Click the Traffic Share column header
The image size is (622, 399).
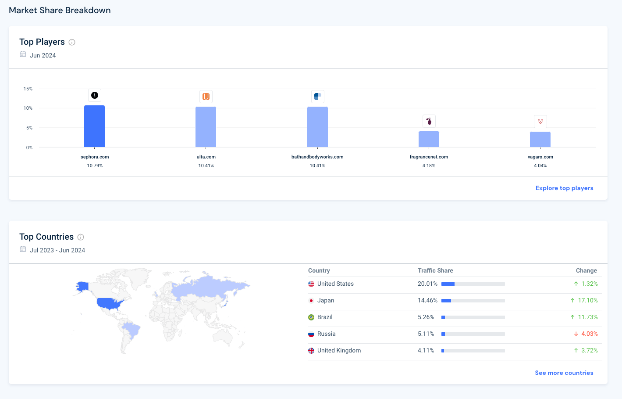click(435, 270)
